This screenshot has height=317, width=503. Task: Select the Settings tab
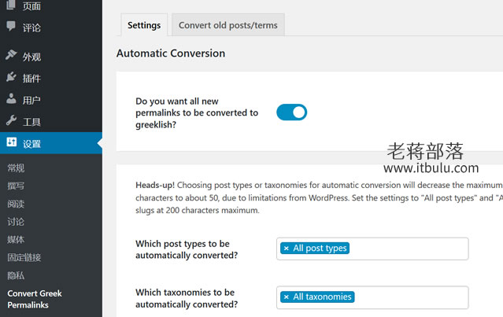[144, 25]
